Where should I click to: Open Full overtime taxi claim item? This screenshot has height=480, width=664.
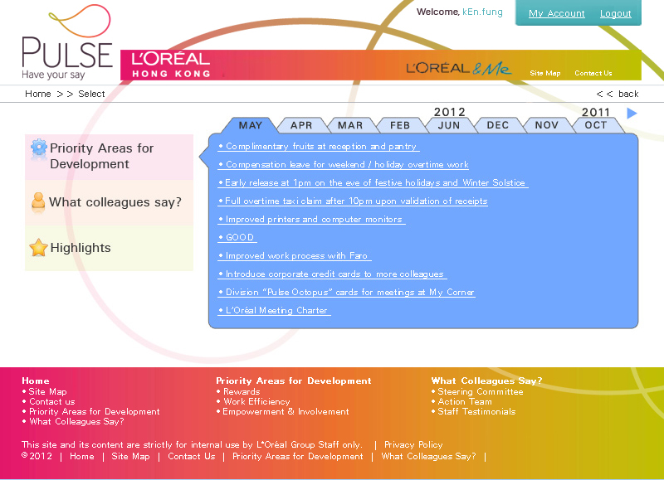(353, 201)
